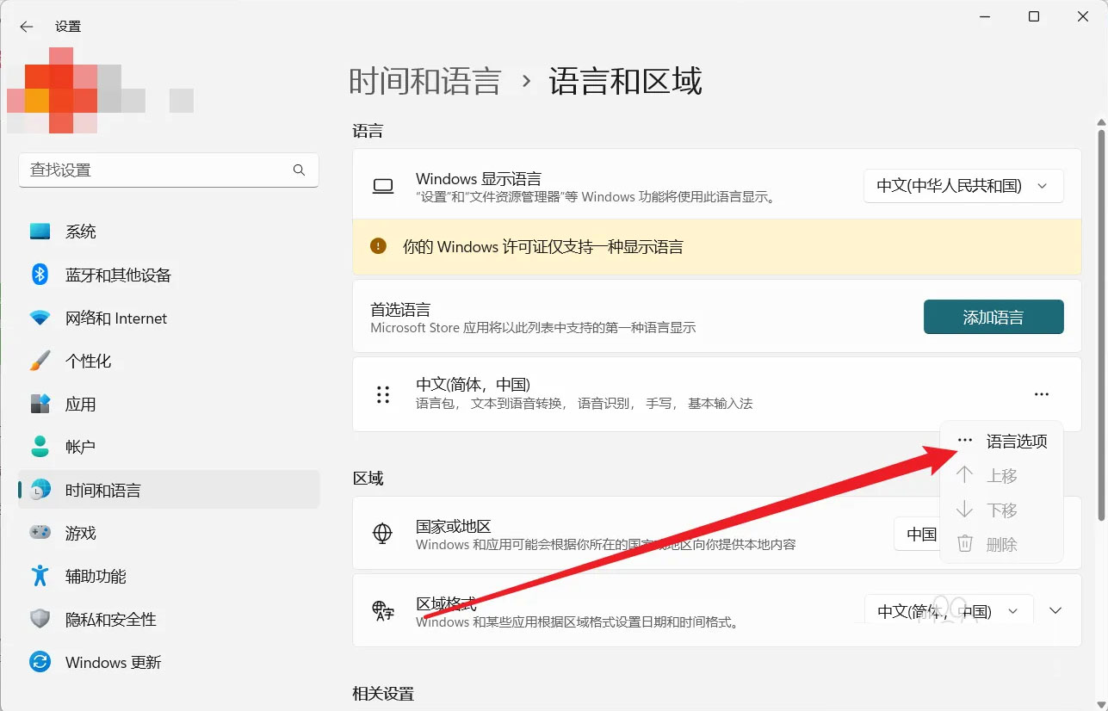Image resolution: width=1108 pixels, height=711 pixels.
Task: Open 蓝牙和其他设备 in the sidebar
Action: [169, 275]
